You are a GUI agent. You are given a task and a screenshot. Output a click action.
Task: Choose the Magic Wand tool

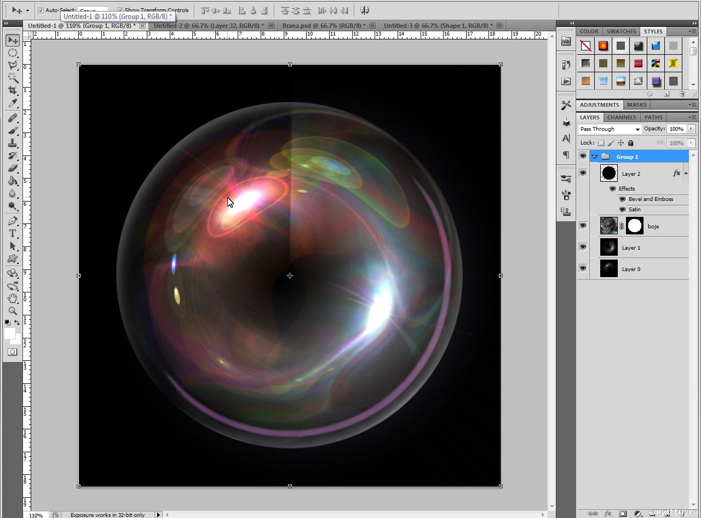13,78
